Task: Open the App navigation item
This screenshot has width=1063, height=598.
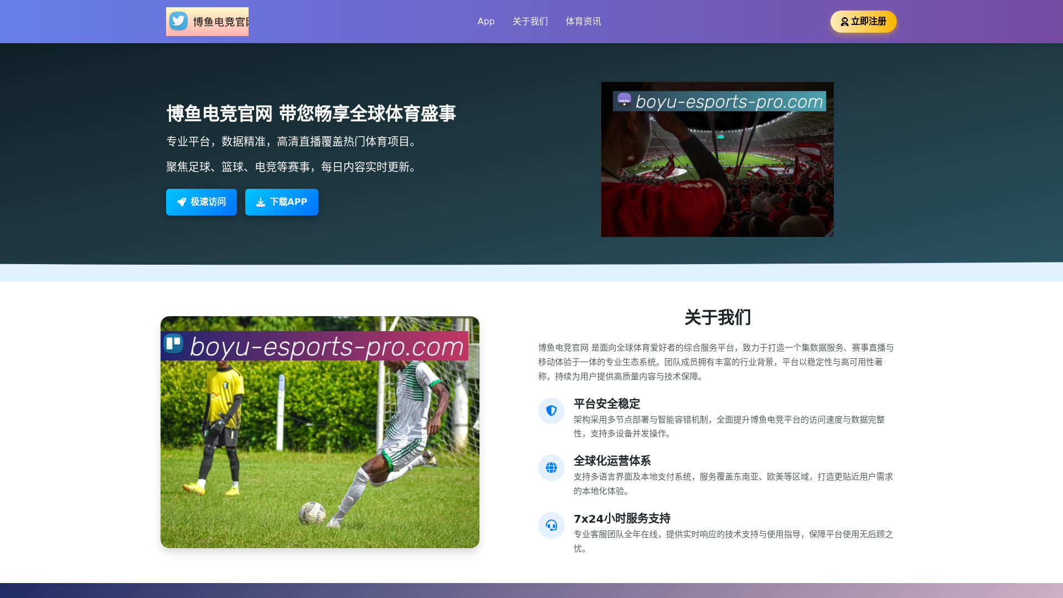Action: pyautogui.click(x=486, y=22)
